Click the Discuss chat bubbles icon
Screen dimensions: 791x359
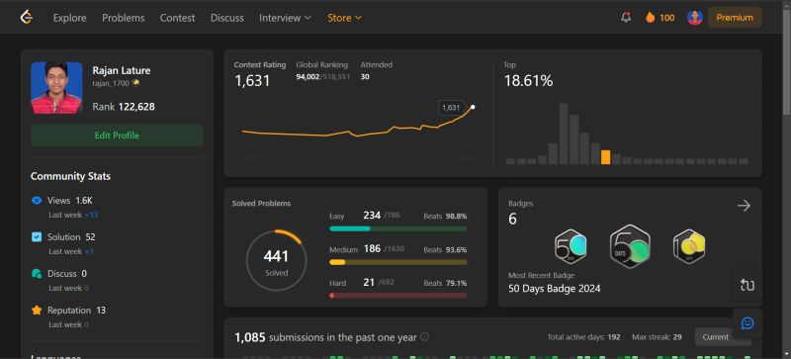coord(37,274)
